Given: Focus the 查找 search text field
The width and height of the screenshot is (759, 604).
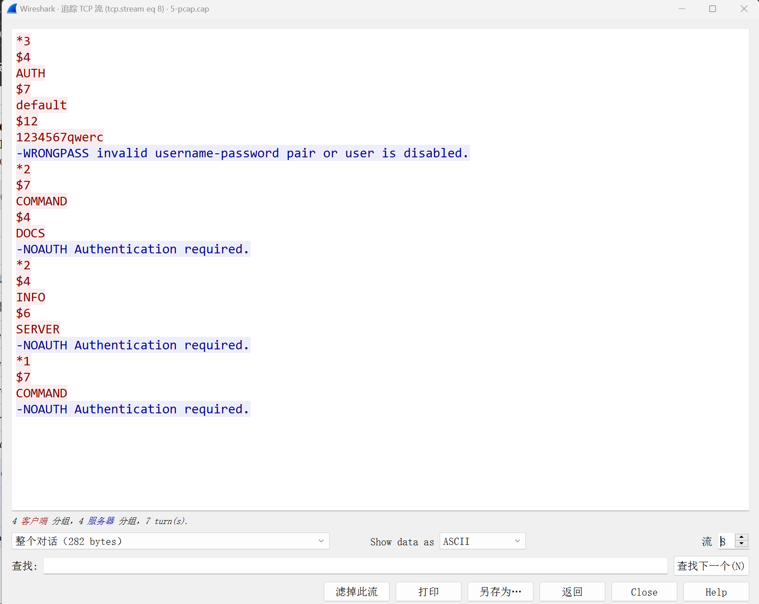Looking at the screenshot, I should click(x=355, y=566).
